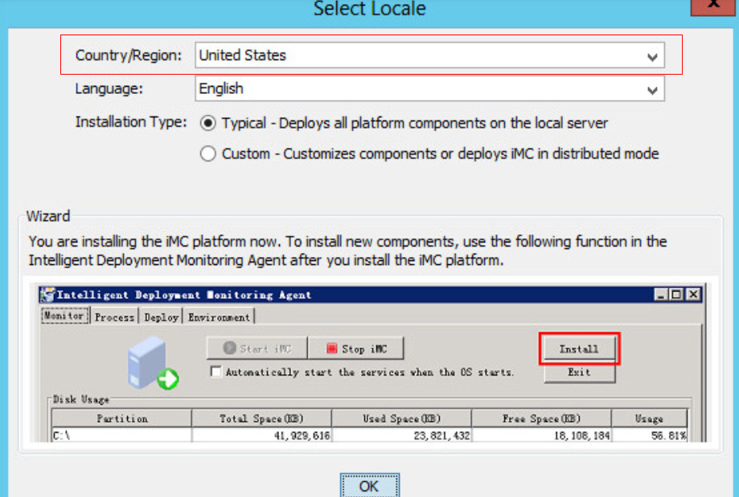Minimize the Monitoring Agent window
Screen dimensions: 739x497
tap(661, 295)
